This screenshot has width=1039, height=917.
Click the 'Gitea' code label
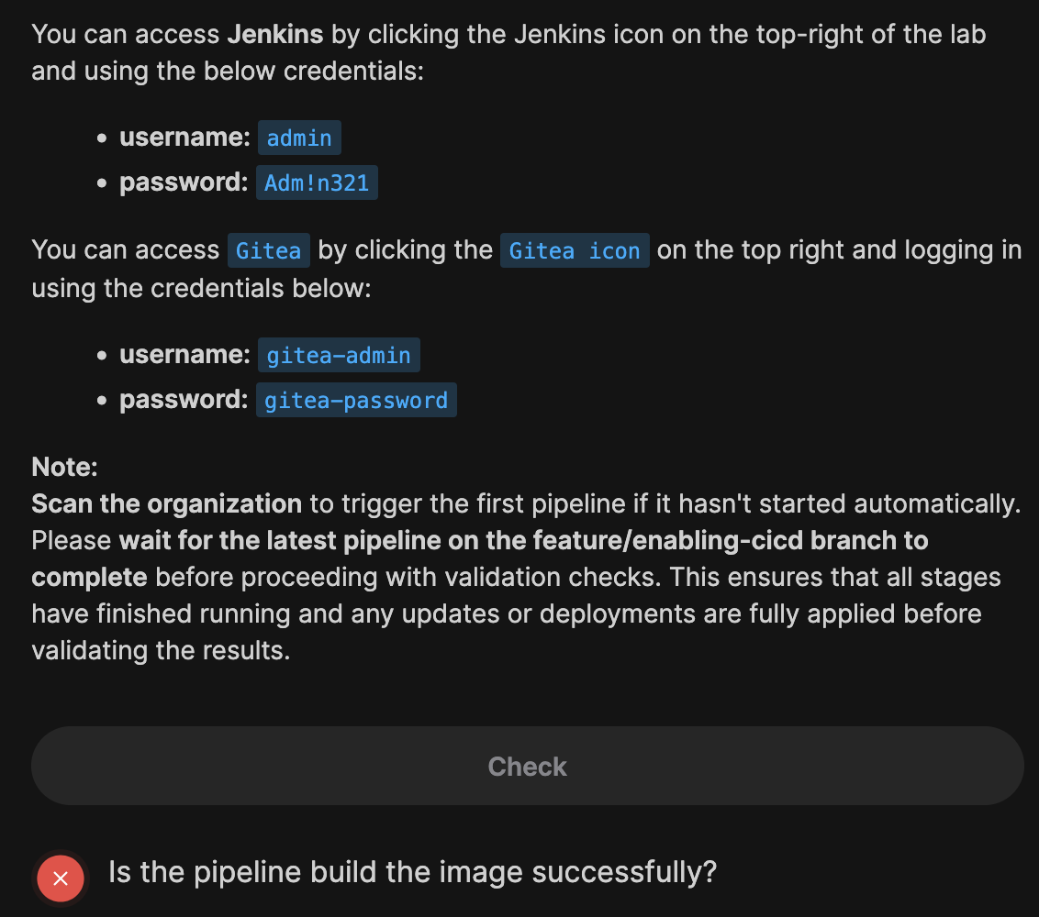tap(268, 250)
